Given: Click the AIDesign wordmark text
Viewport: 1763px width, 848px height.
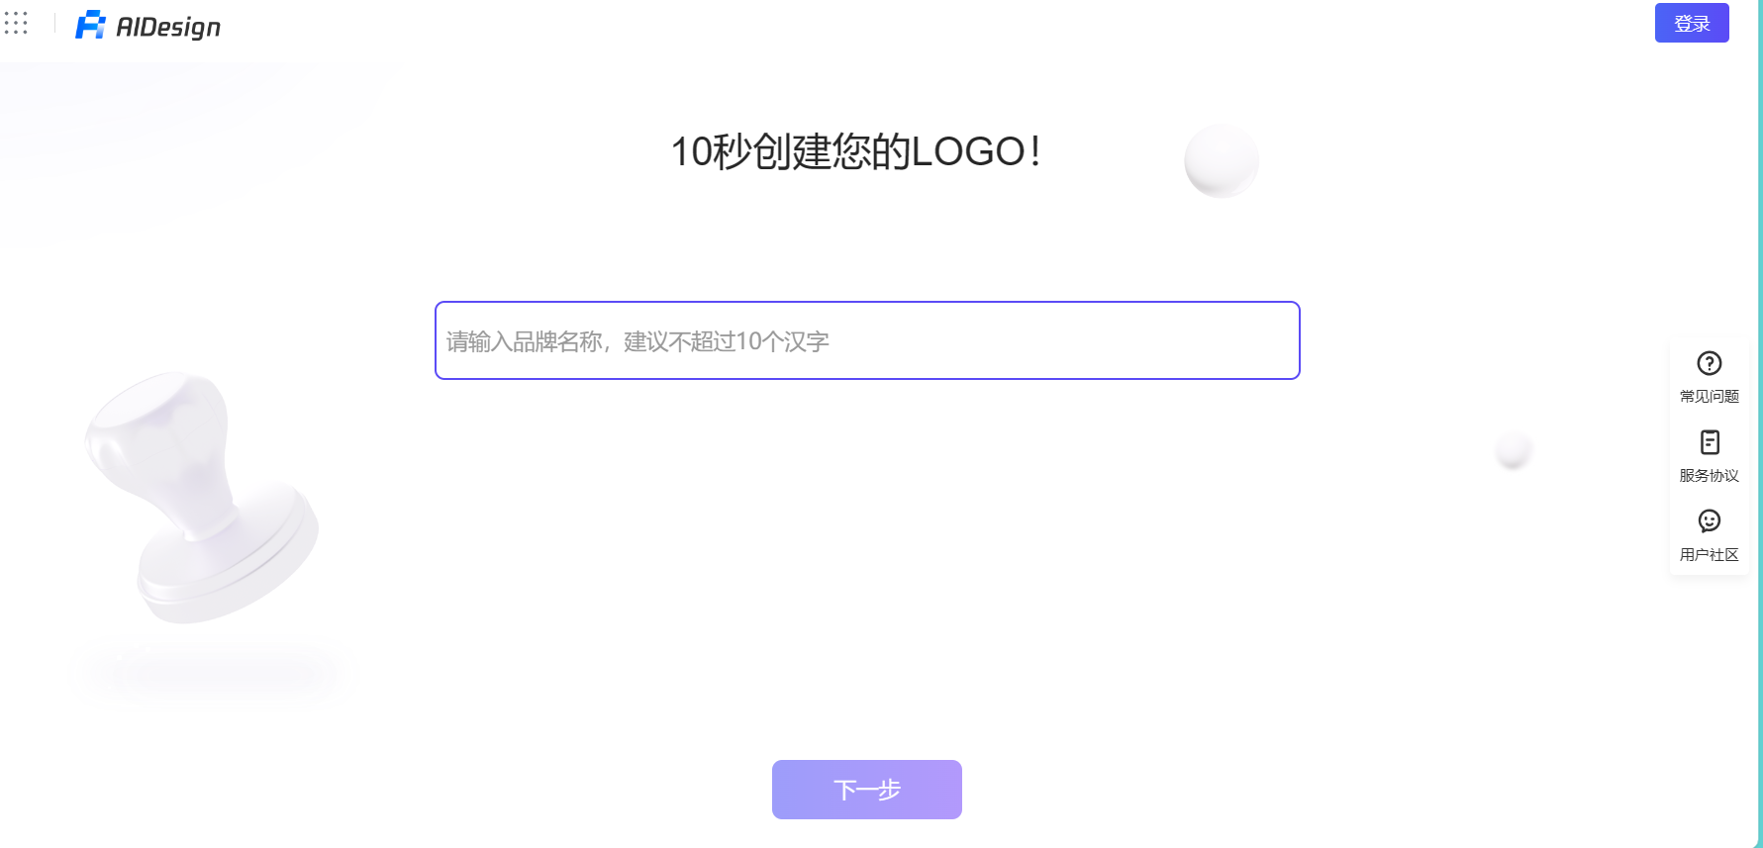Looking at the screenshot, I should tap(168, 27).
